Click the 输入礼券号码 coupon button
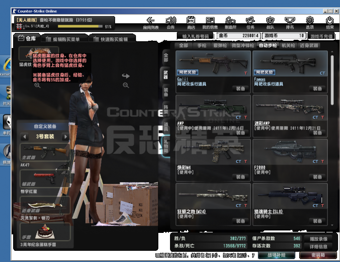Image resolution: width=340 pixels, height=262 pixels. point(195,36)
